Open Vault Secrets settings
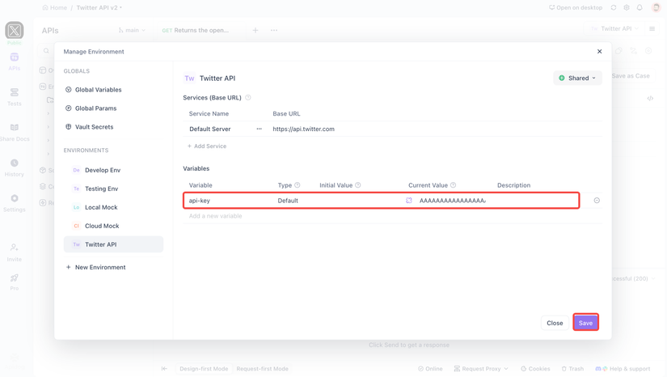667x377 pixels. point(89,127)
